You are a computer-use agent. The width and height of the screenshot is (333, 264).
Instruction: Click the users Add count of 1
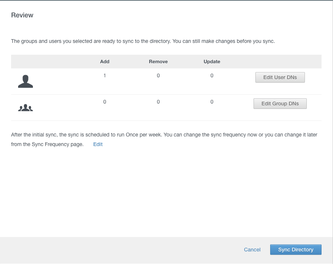105,75
